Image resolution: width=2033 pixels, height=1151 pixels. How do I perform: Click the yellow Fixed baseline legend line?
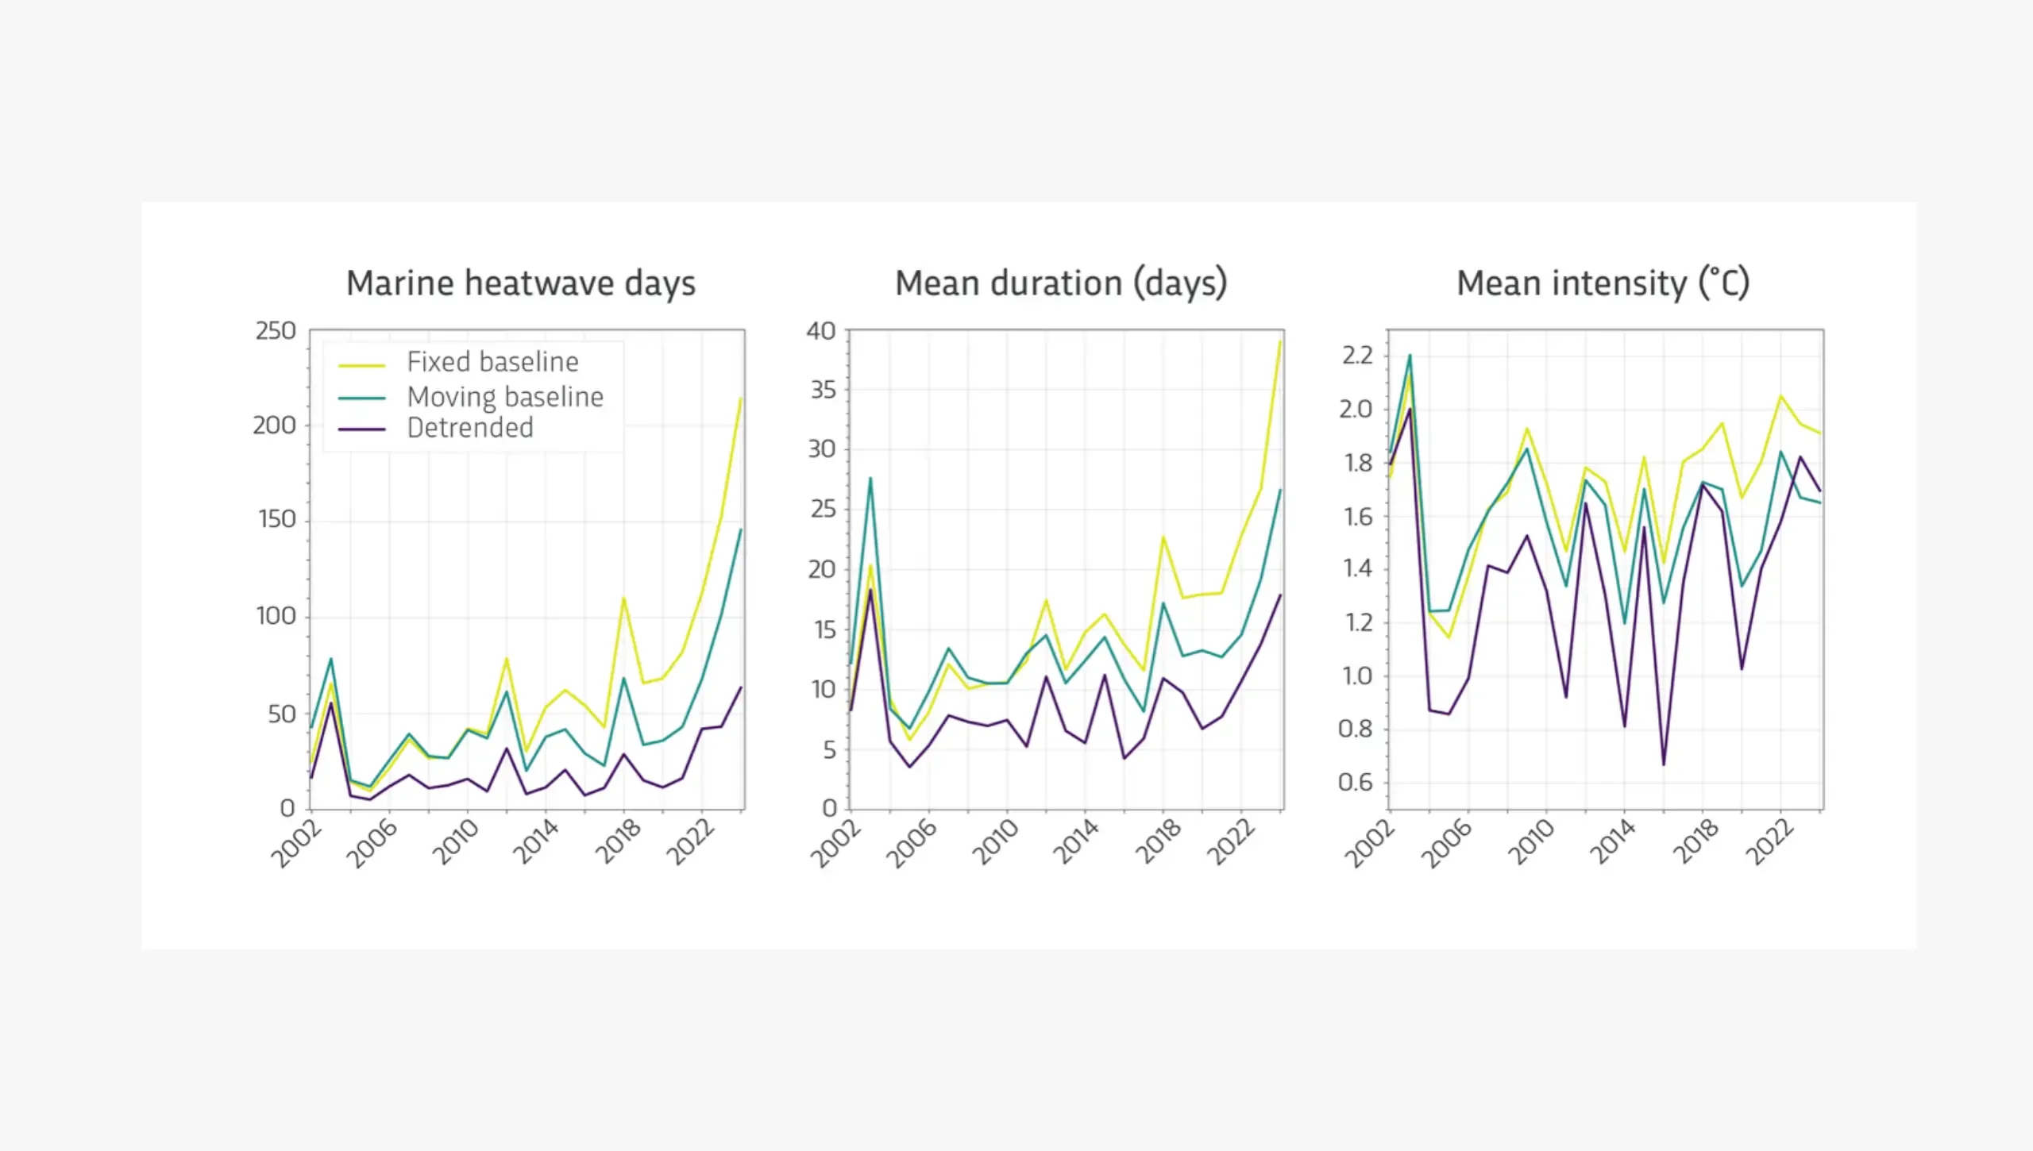[362, 366]
